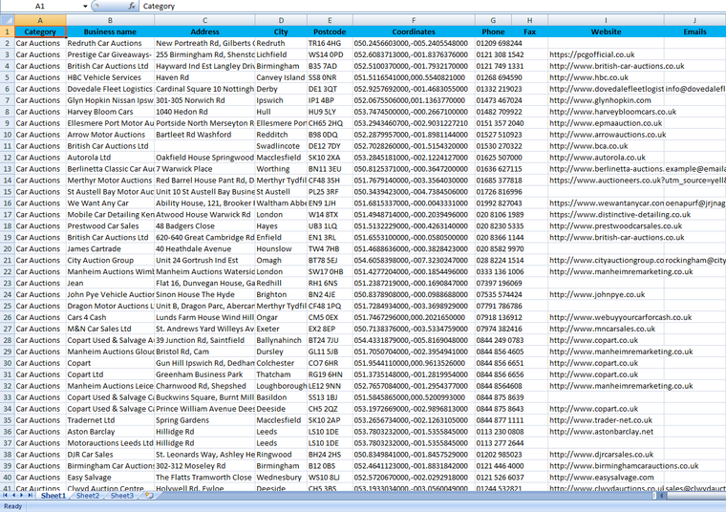Open the johnpye.co.uk website link

point(597,295)
